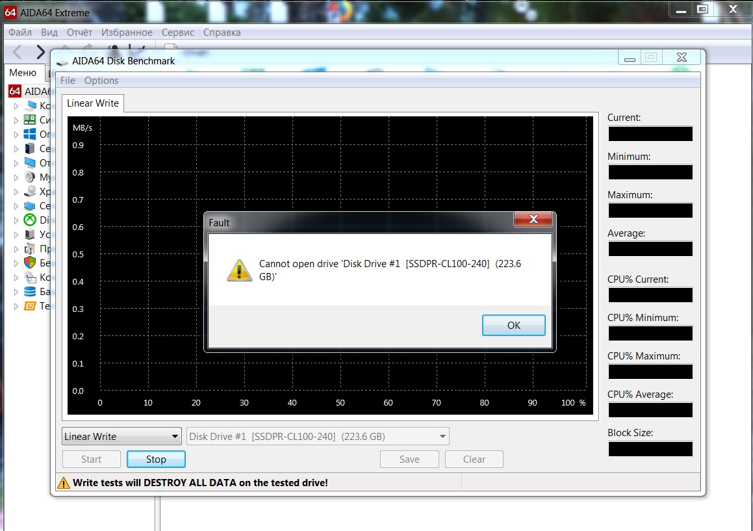Click the AIDA64 root node 64 icon in tree
The width and height of the screenshot is (753, 531).
(x=15, y=91)
